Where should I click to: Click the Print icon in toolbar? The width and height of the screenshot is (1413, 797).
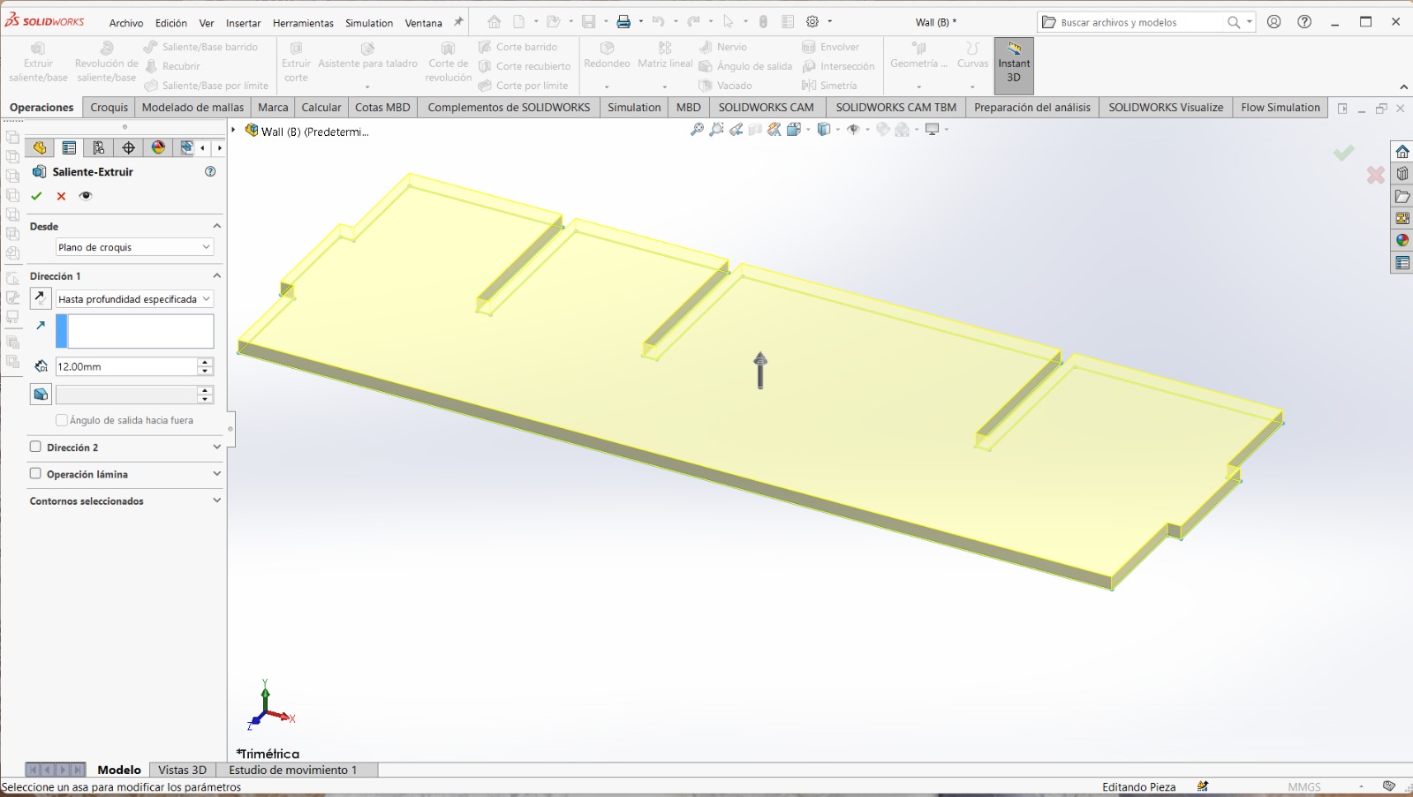623,22
